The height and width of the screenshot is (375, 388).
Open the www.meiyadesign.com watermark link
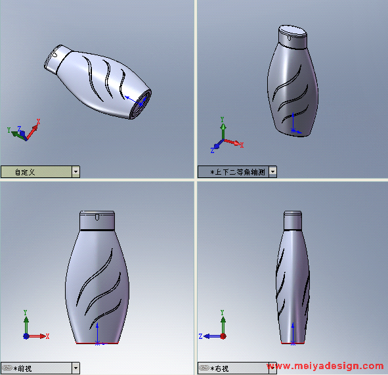tap(325, 366)
